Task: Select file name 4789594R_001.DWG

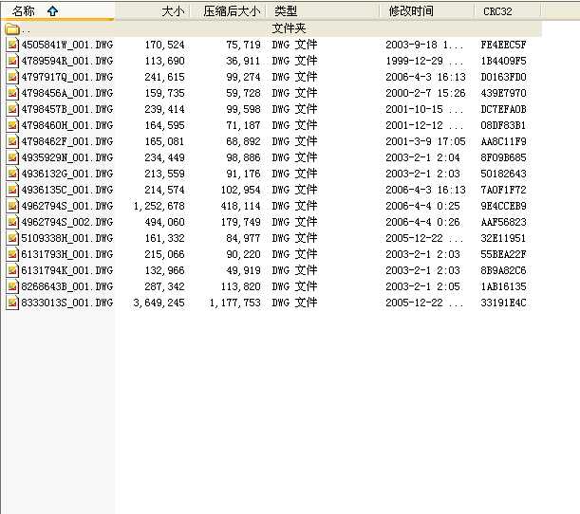Action: point(67,61)
